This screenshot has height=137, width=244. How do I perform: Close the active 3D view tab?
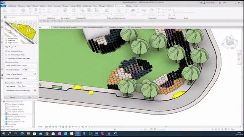point(50,27)
